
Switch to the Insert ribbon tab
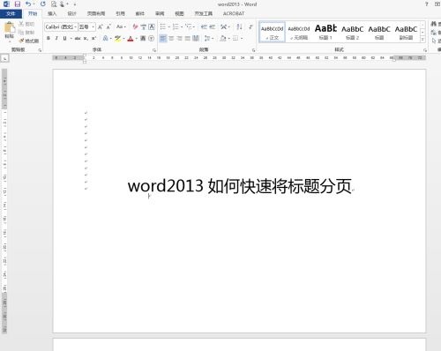tap(52, 13)
